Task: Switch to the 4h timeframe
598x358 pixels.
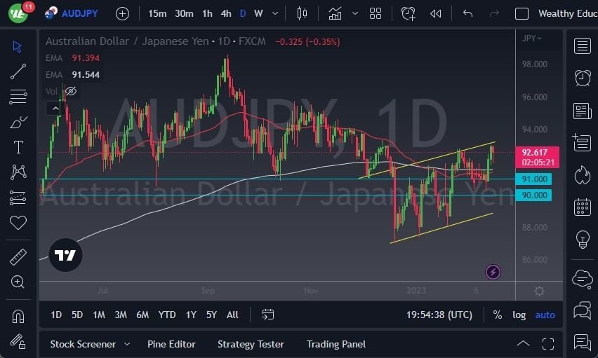Action: click(x=226, y=14)
